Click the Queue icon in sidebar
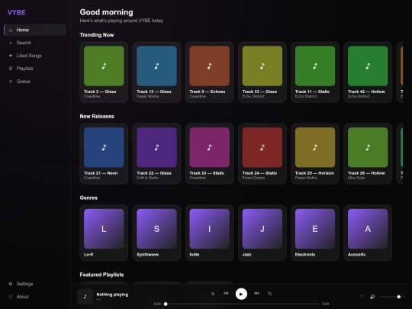This screenshot has width=412, height=309. 11,82
